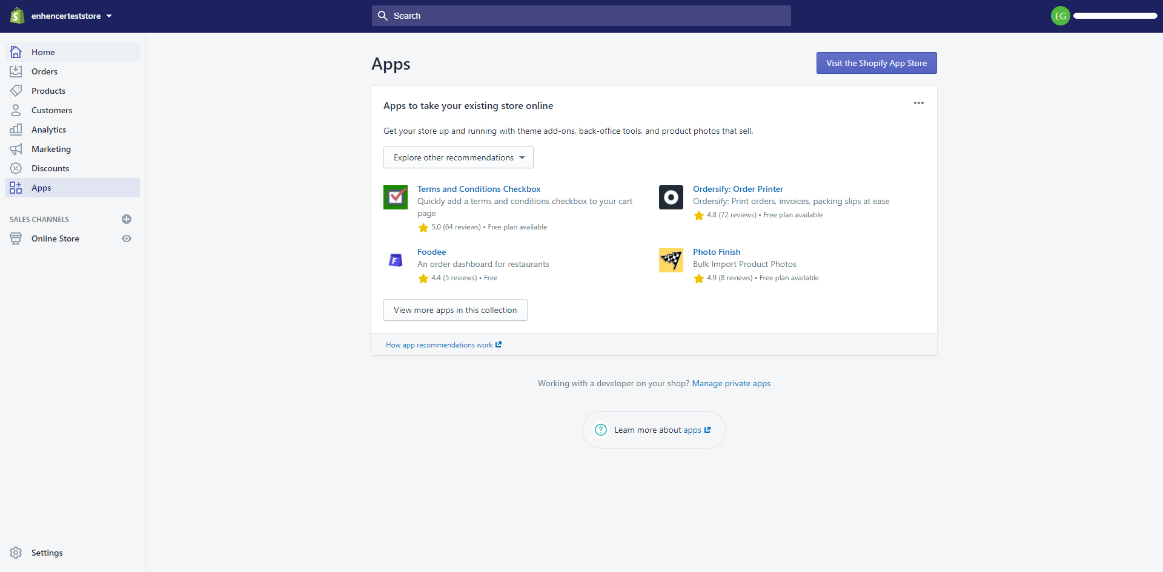The image size is (1163, 572).
Task: Click '4.8 (72 reviews)' rating text
Action: coord(731,215)
